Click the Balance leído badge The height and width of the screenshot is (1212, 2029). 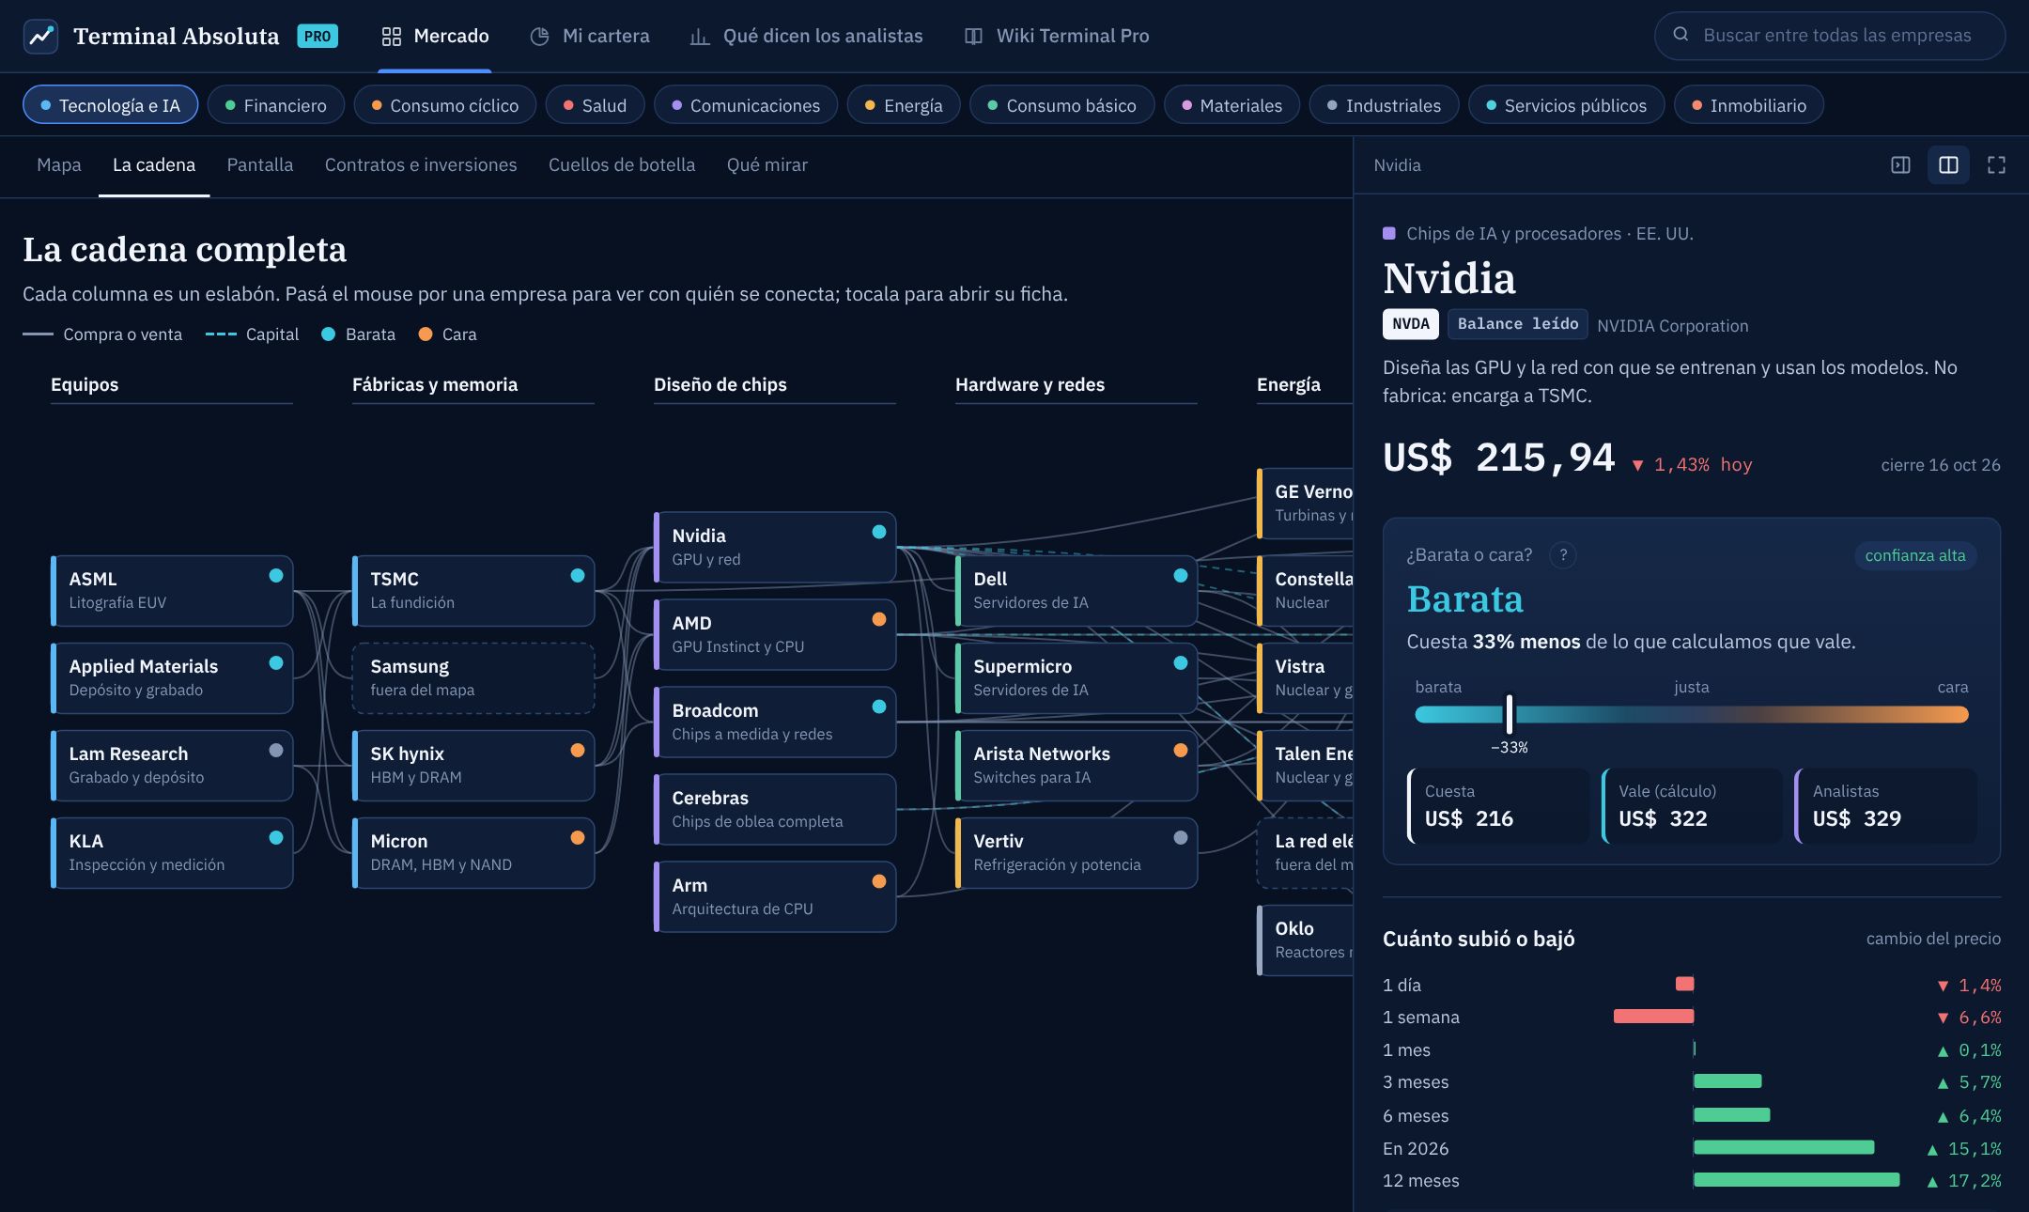click(1518, 324)
